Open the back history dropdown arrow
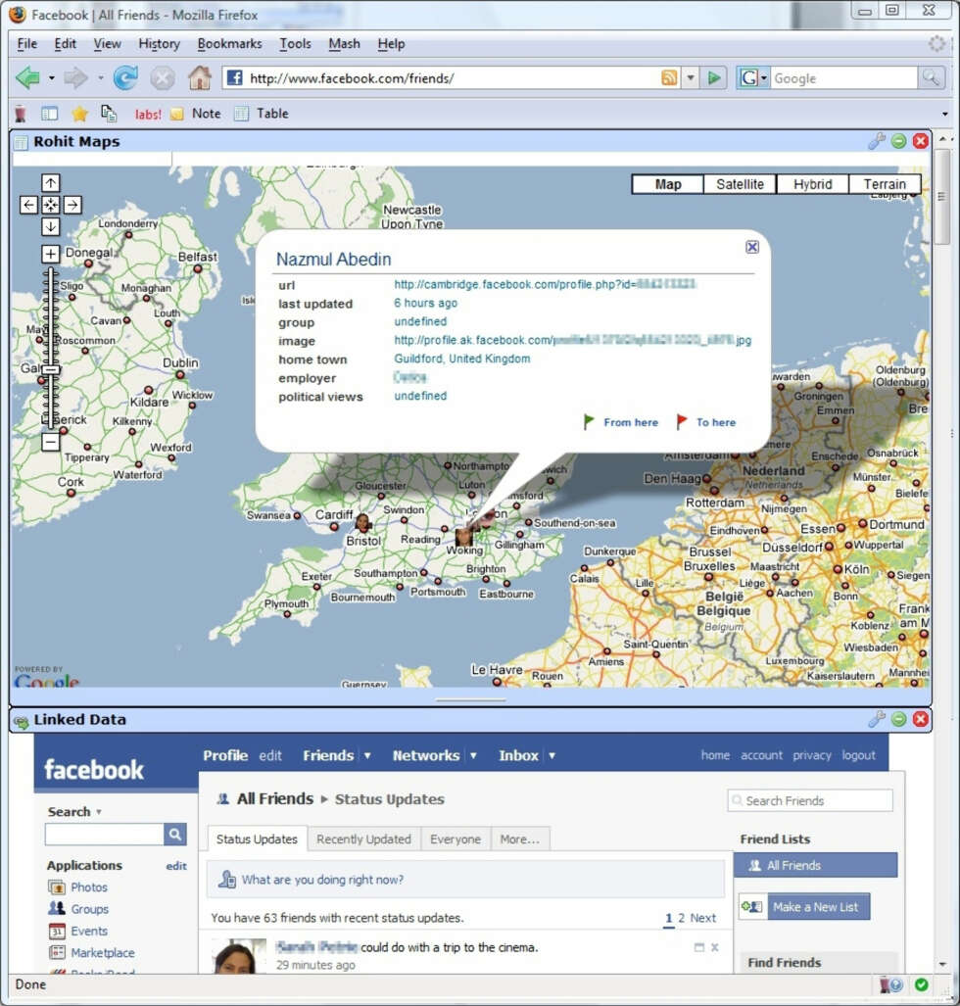This screenshot has height=1006, width=960. [51, 78]
